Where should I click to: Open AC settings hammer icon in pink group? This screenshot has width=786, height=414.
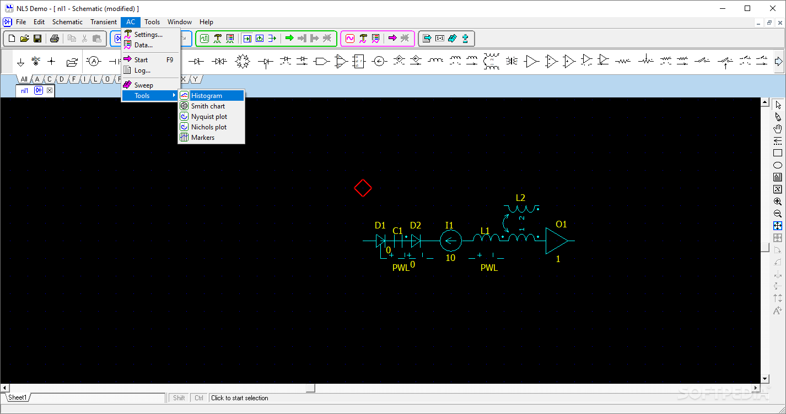click(363, 39)
